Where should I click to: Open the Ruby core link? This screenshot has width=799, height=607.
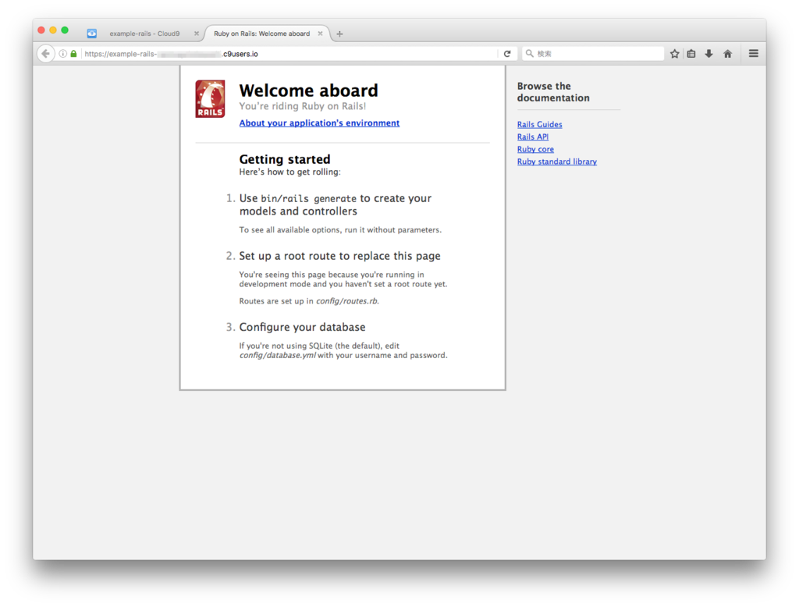[535, 149]
